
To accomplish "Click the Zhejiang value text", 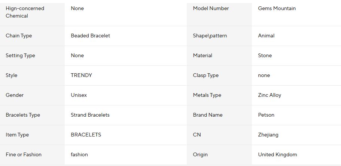I will 268,135.
